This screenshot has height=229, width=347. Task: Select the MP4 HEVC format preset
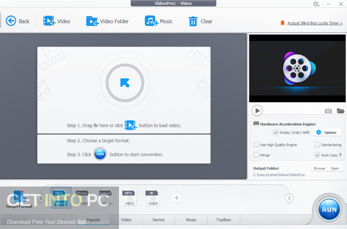pos(130,198)
